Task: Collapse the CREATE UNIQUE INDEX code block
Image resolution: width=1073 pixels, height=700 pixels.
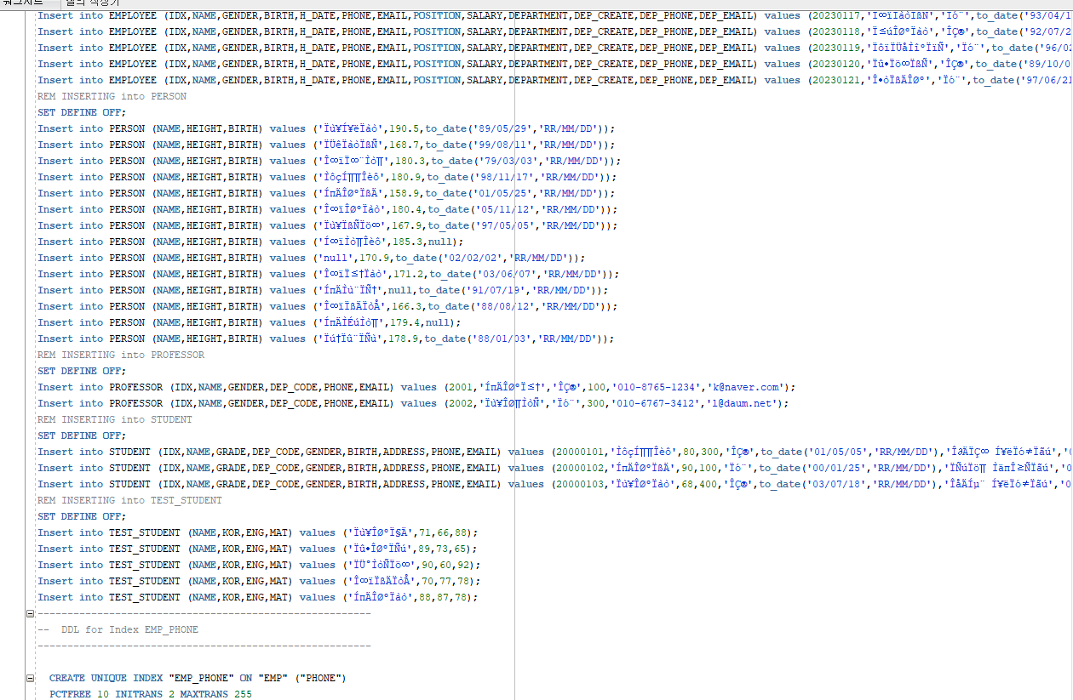Action: [x=31, y=678]
